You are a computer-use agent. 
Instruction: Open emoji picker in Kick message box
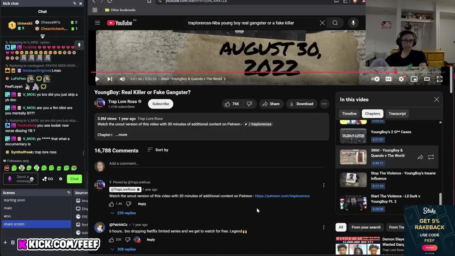tap(32, 179)
